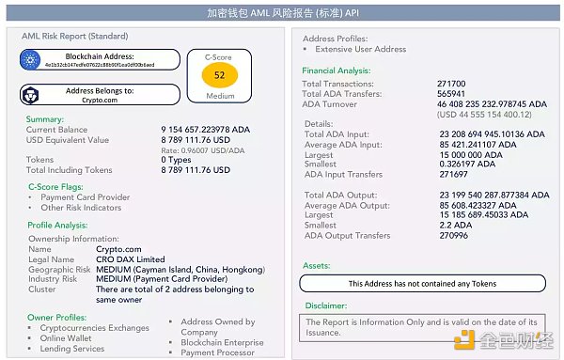The height and width of the screenshot is (360, 564).
Task: Select Total ADA Transfers value 565941
Action: [x=451, y=93]
